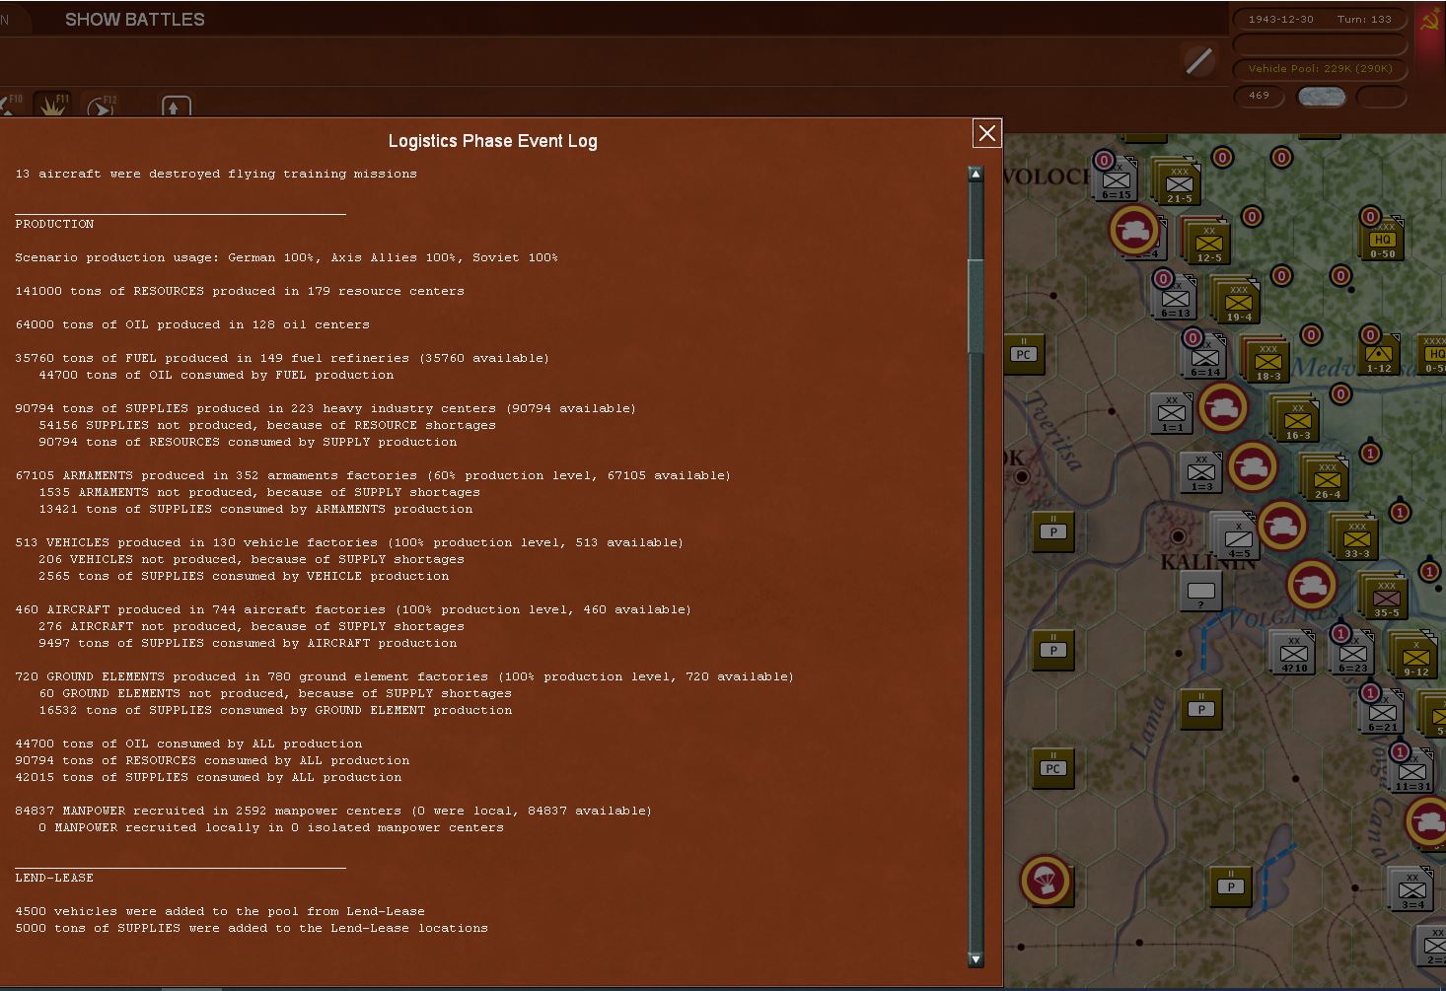The image size is (1446, 991).
Task: Click the 469 value pill
Action: tap(1260, 96)
